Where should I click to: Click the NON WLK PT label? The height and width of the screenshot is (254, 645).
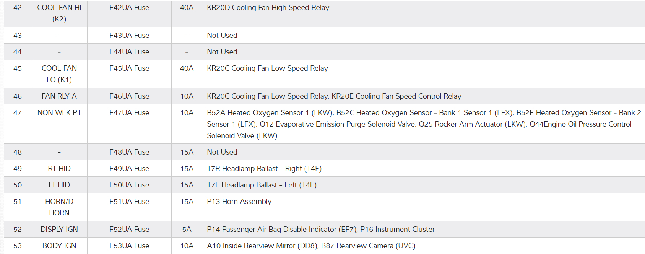pos(59,113)
